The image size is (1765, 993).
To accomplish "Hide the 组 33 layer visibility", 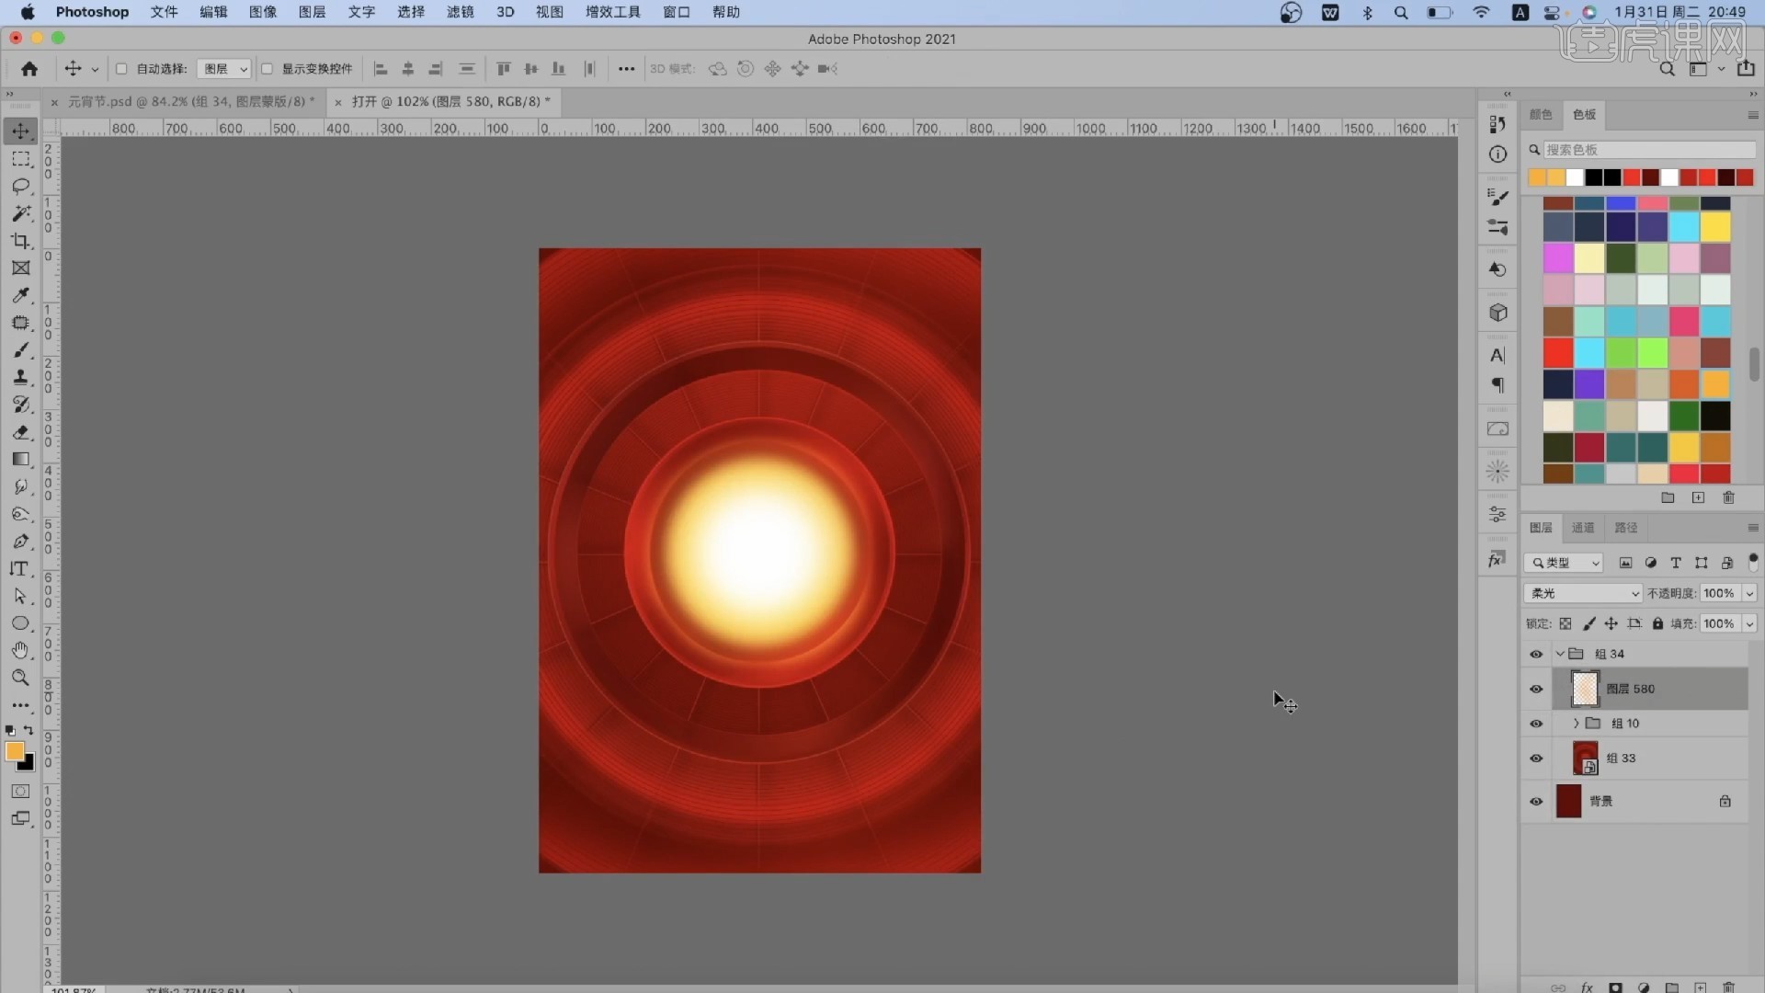I will coord(1536,759).
